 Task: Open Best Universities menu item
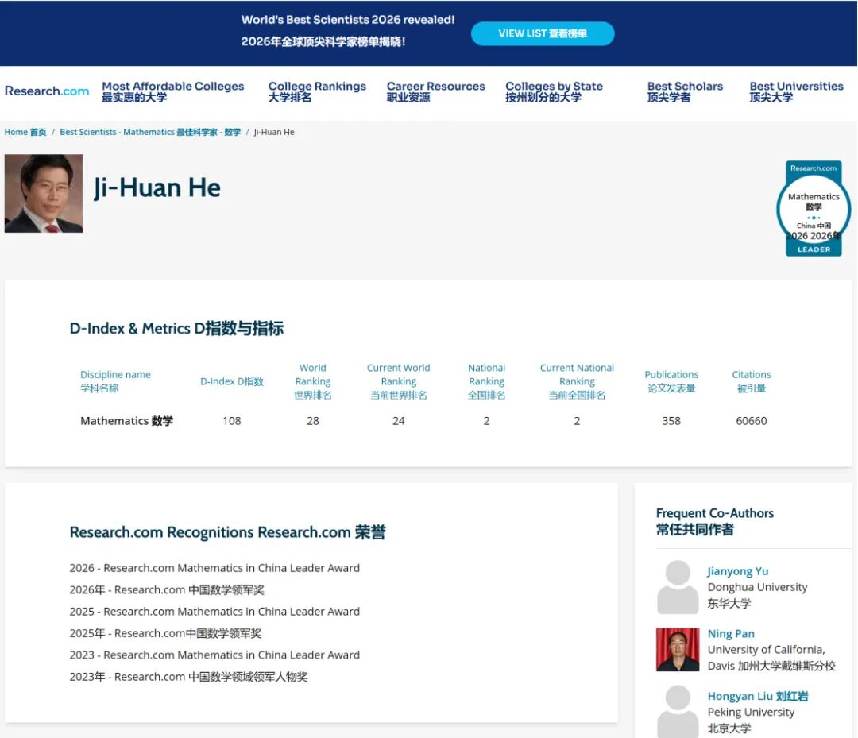(796, 91)
